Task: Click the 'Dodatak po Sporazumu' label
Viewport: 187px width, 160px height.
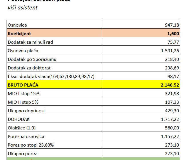Action: coord(32,59)
